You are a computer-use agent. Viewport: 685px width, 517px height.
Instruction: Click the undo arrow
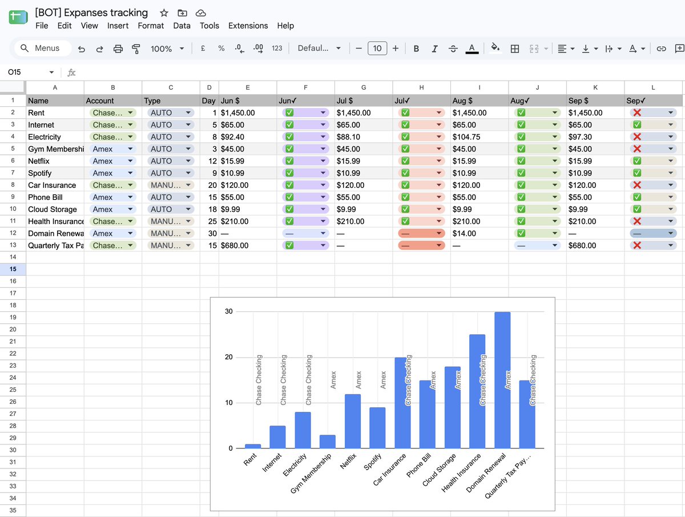[81, 49]
